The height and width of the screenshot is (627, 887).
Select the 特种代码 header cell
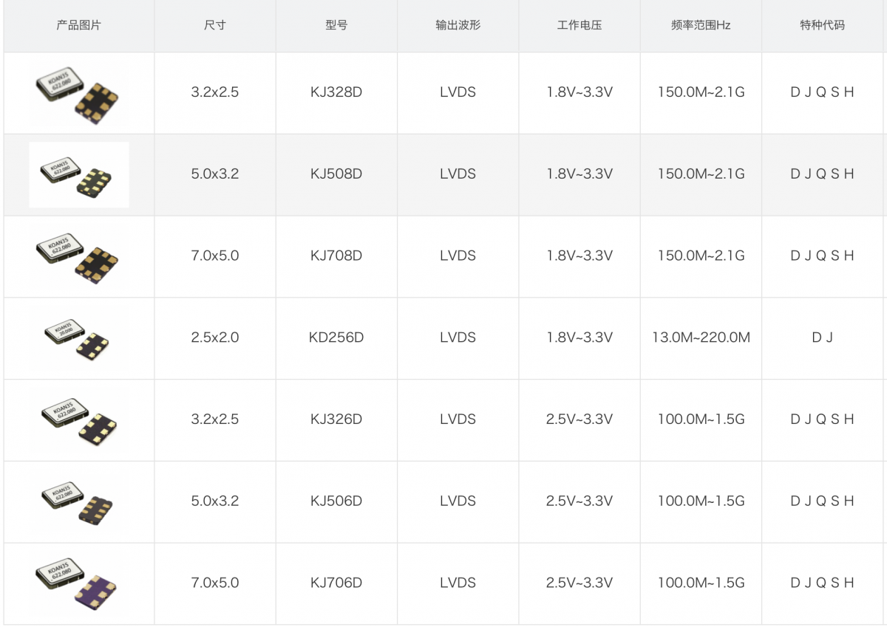822,25
